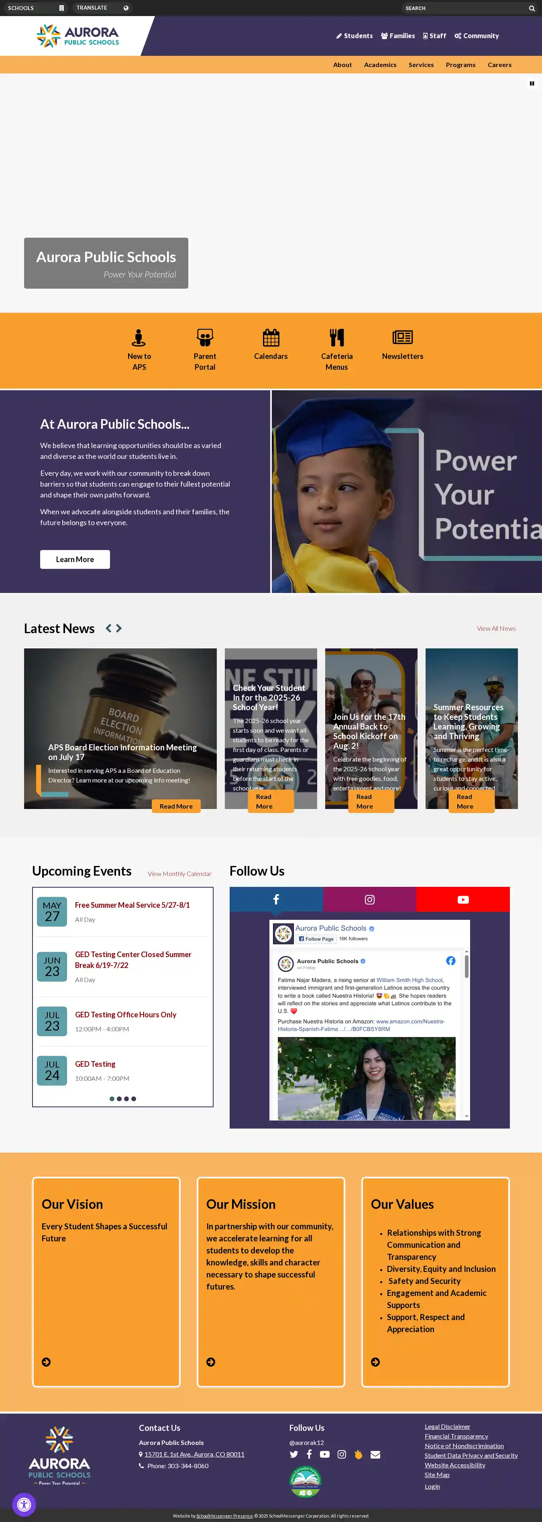Click the Learn More button
Image resolution: width=542 pixels, height=1522 pixels.
tap(75, 559)
